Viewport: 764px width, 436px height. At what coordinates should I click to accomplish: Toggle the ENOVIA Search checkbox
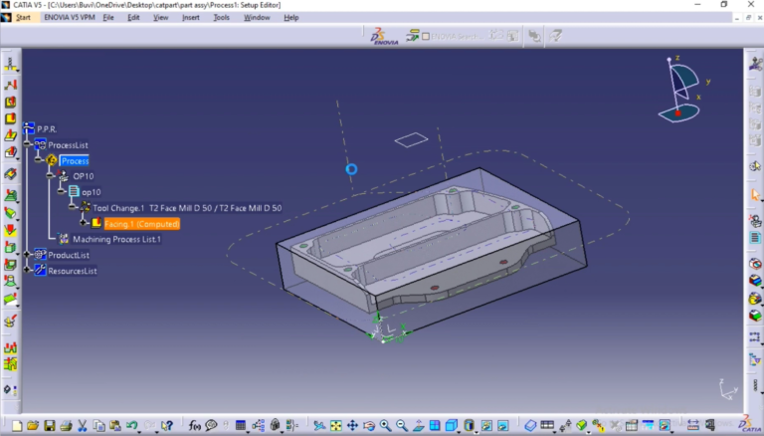(426, 36)
